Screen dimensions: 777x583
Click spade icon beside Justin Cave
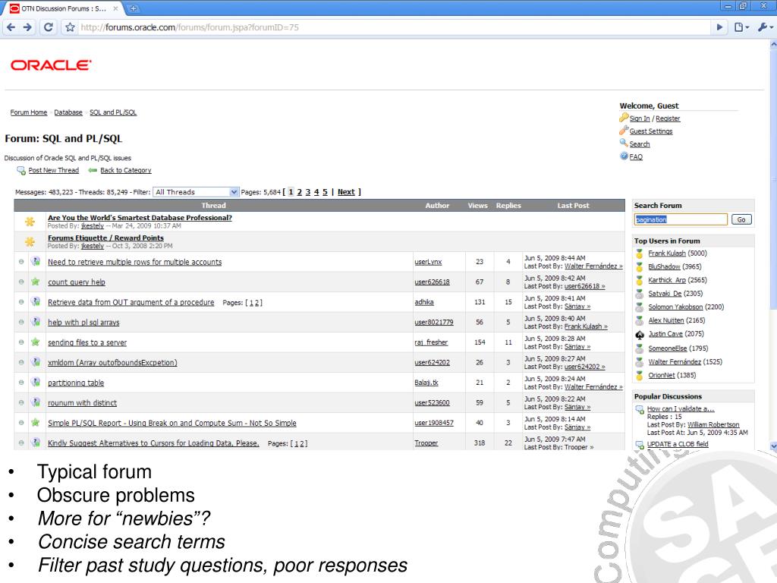tap(639, 335)
